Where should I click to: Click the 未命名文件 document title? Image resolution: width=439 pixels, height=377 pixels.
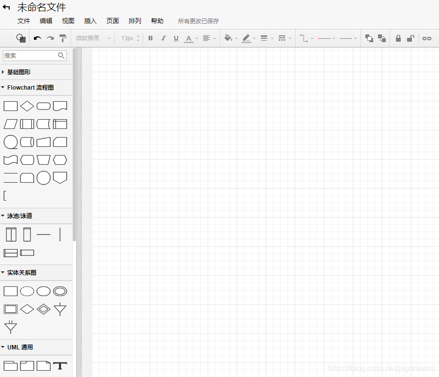42,8
